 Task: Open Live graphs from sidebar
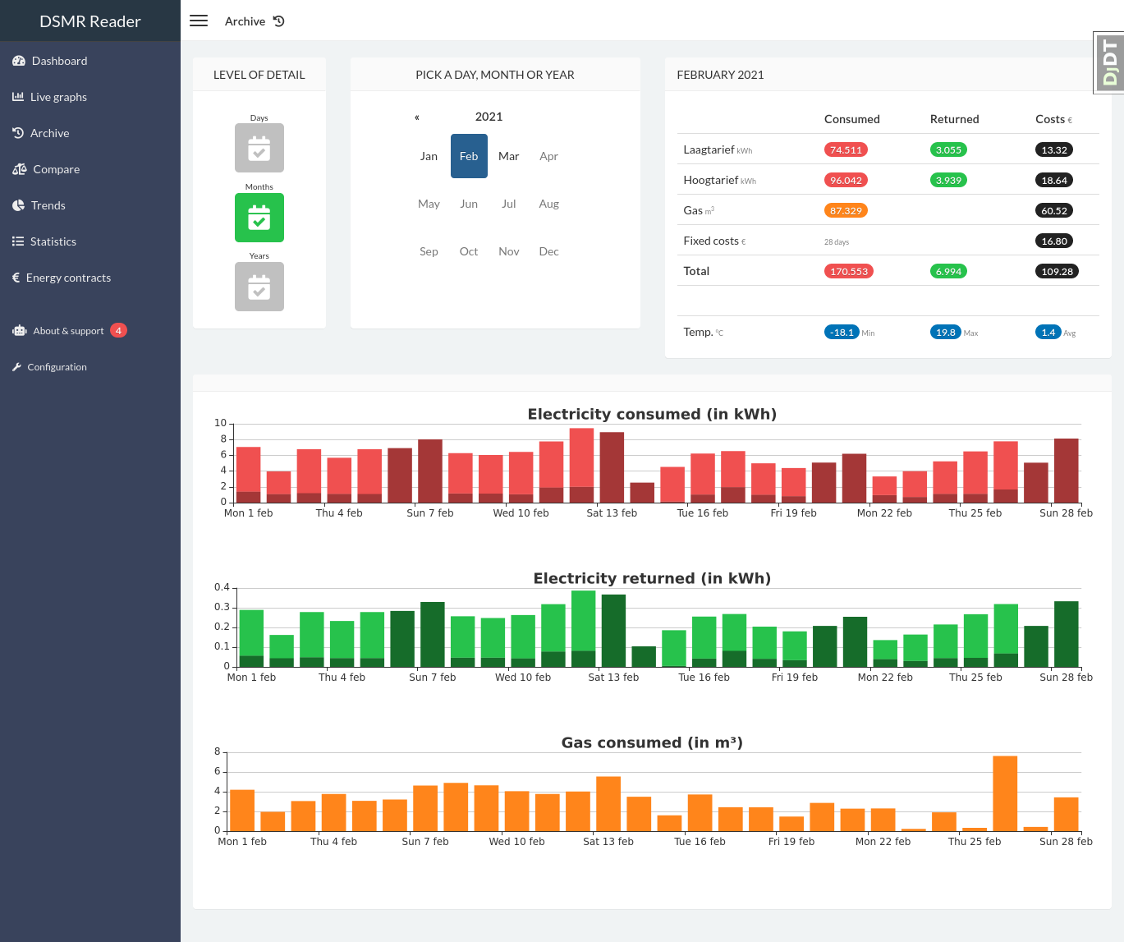90,97
